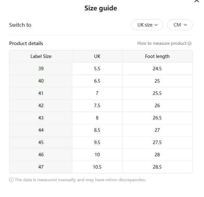The height and width of the screenshot is (197, 204).
Task: Choose label size 45 in the table
Action: (x=41, y=142)
